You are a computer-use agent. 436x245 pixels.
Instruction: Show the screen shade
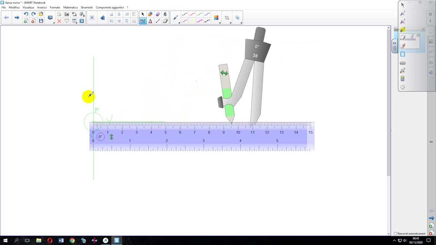[x=67, y=21]
